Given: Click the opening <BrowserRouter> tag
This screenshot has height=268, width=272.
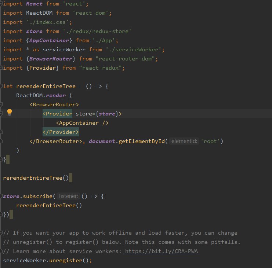Looking at the screenshot, I should tap(54, 104).
